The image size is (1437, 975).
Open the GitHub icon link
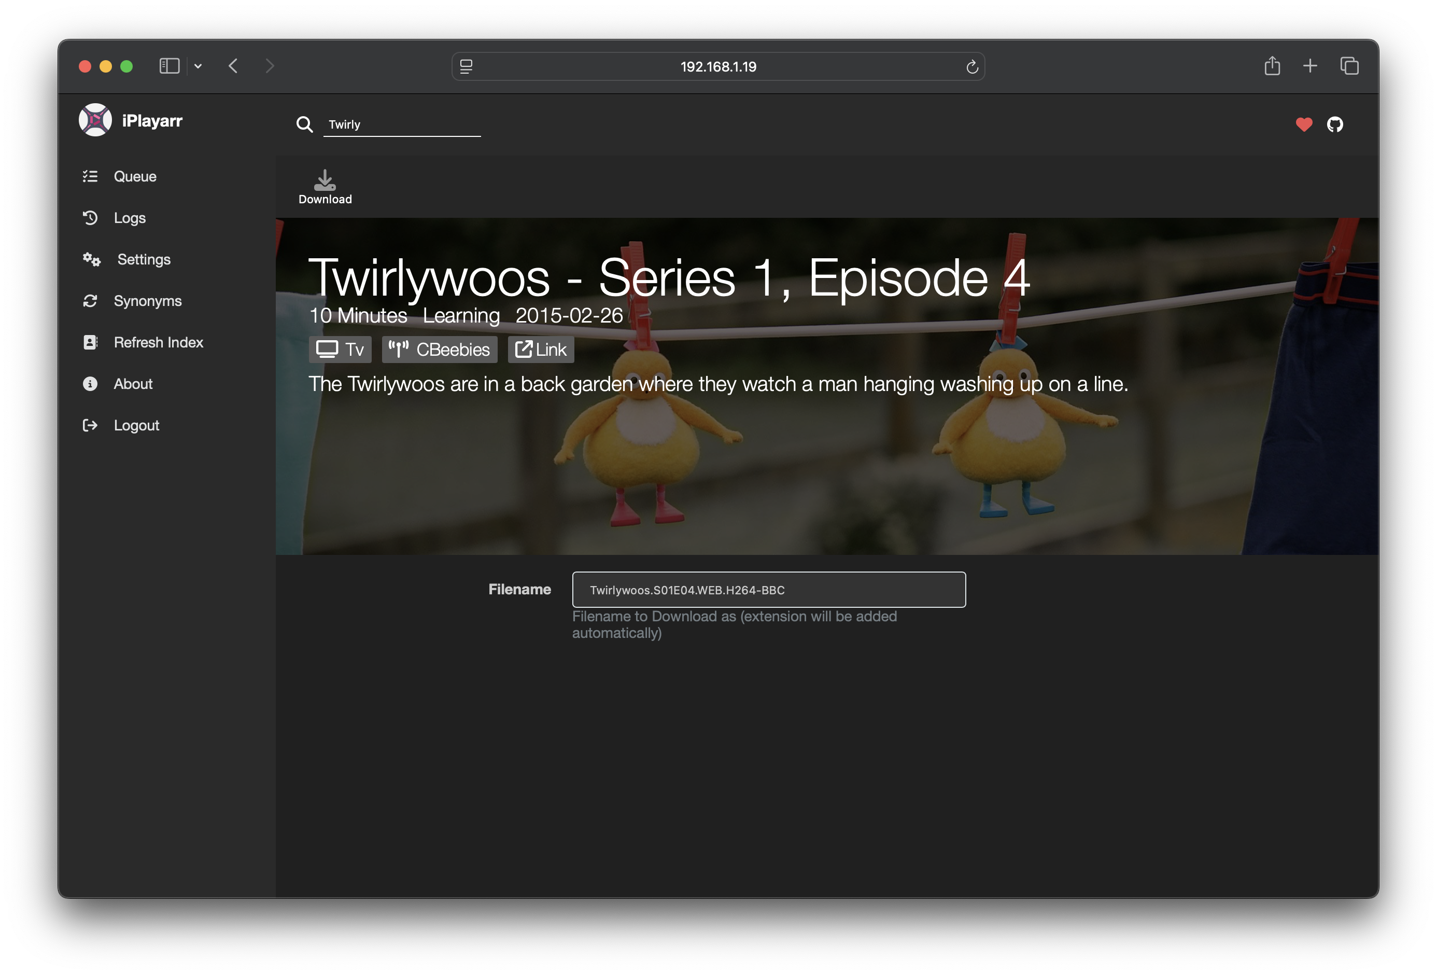[1334, 124]
